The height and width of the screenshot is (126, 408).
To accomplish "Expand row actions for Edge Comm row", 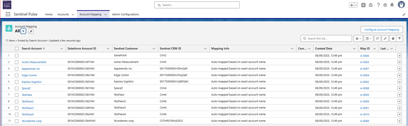I will [399, 75].
